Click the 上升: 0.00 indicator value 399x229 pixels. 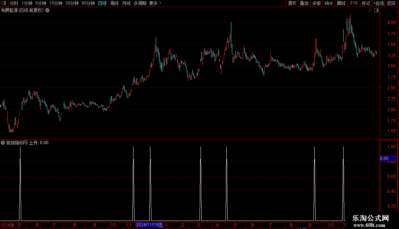tap(39, 143)
